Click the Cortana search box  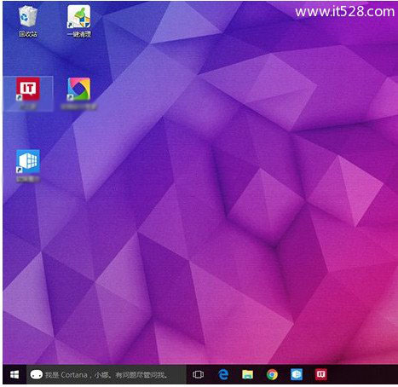[x=106, y=374]
